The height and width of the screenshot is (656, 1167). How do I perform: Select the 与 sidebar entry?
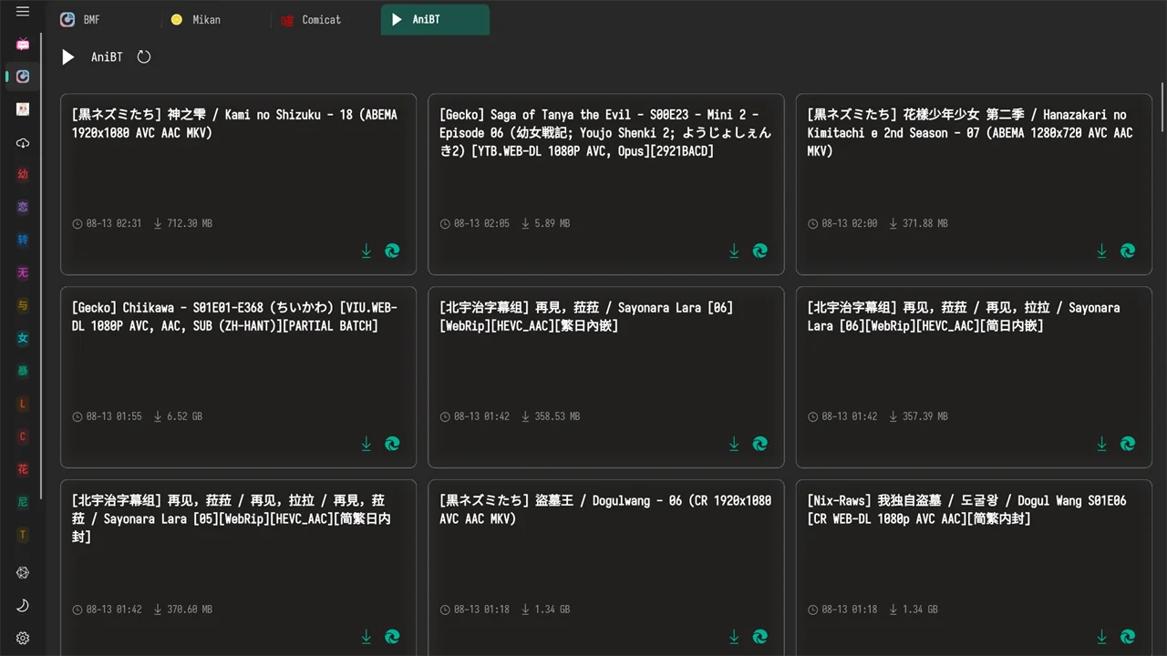[23, 305]
